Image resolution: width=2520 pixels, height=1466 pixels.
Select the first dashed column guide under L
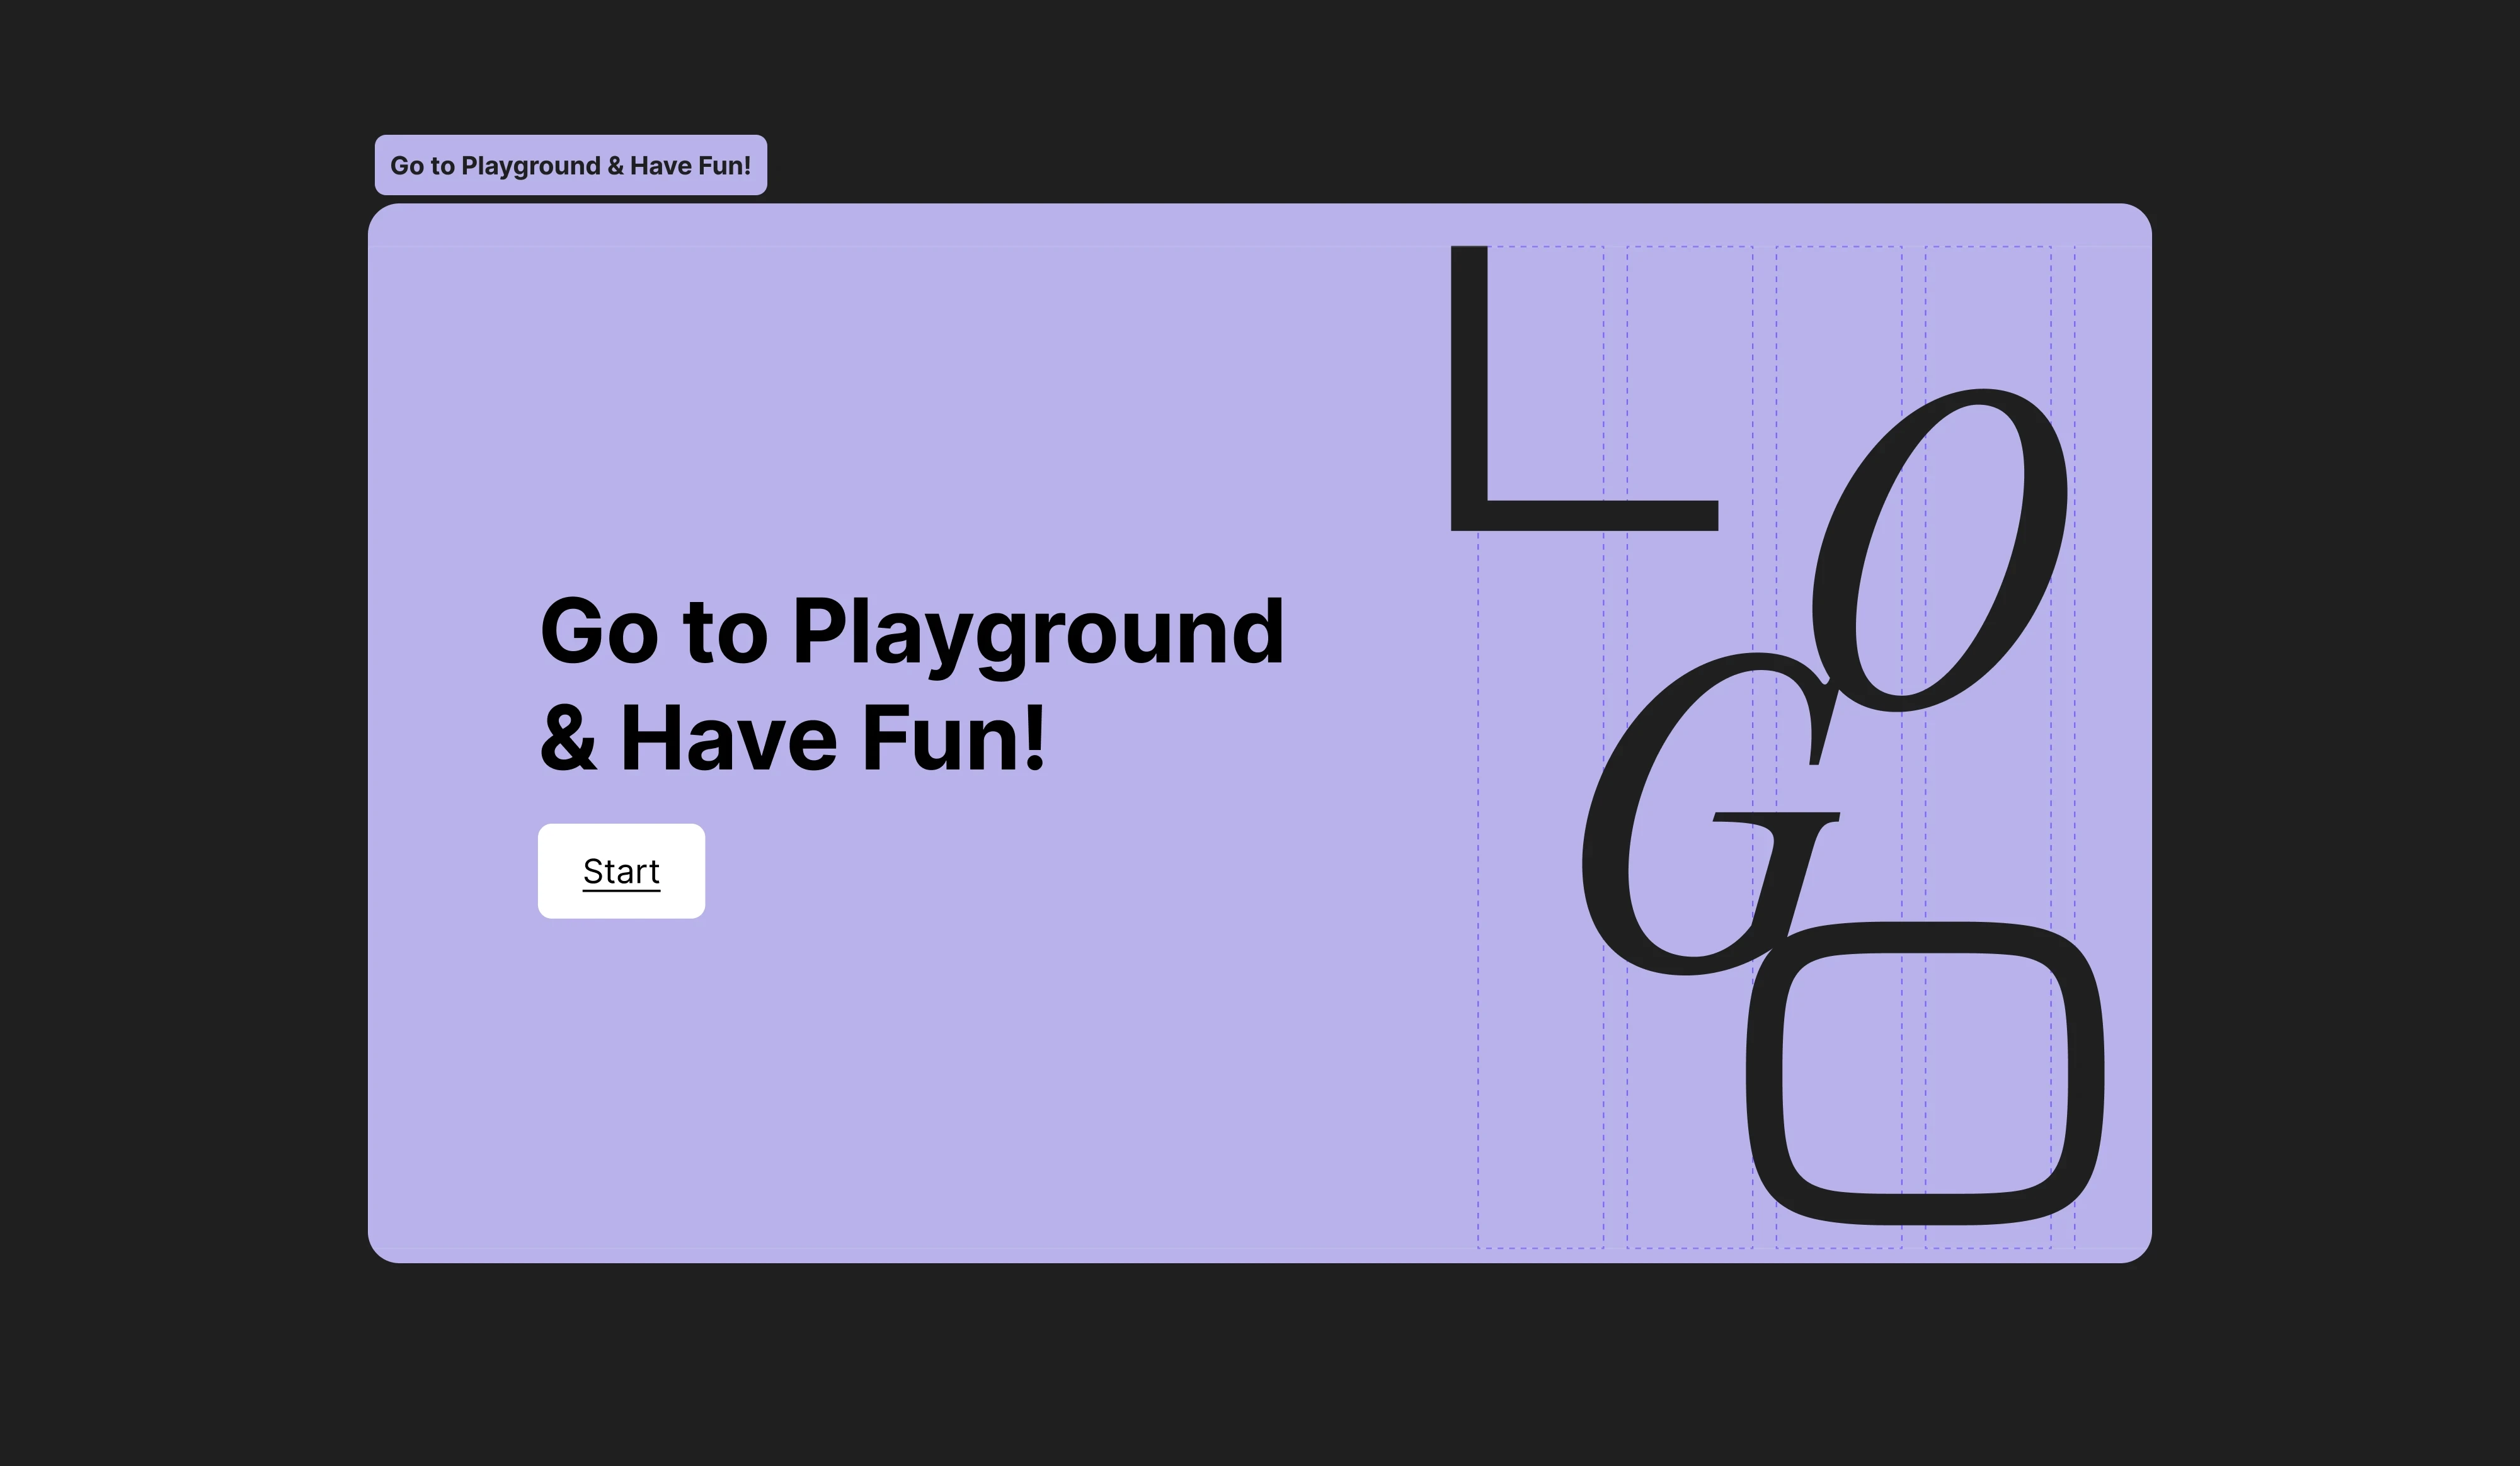[x=1540, y=1099]
